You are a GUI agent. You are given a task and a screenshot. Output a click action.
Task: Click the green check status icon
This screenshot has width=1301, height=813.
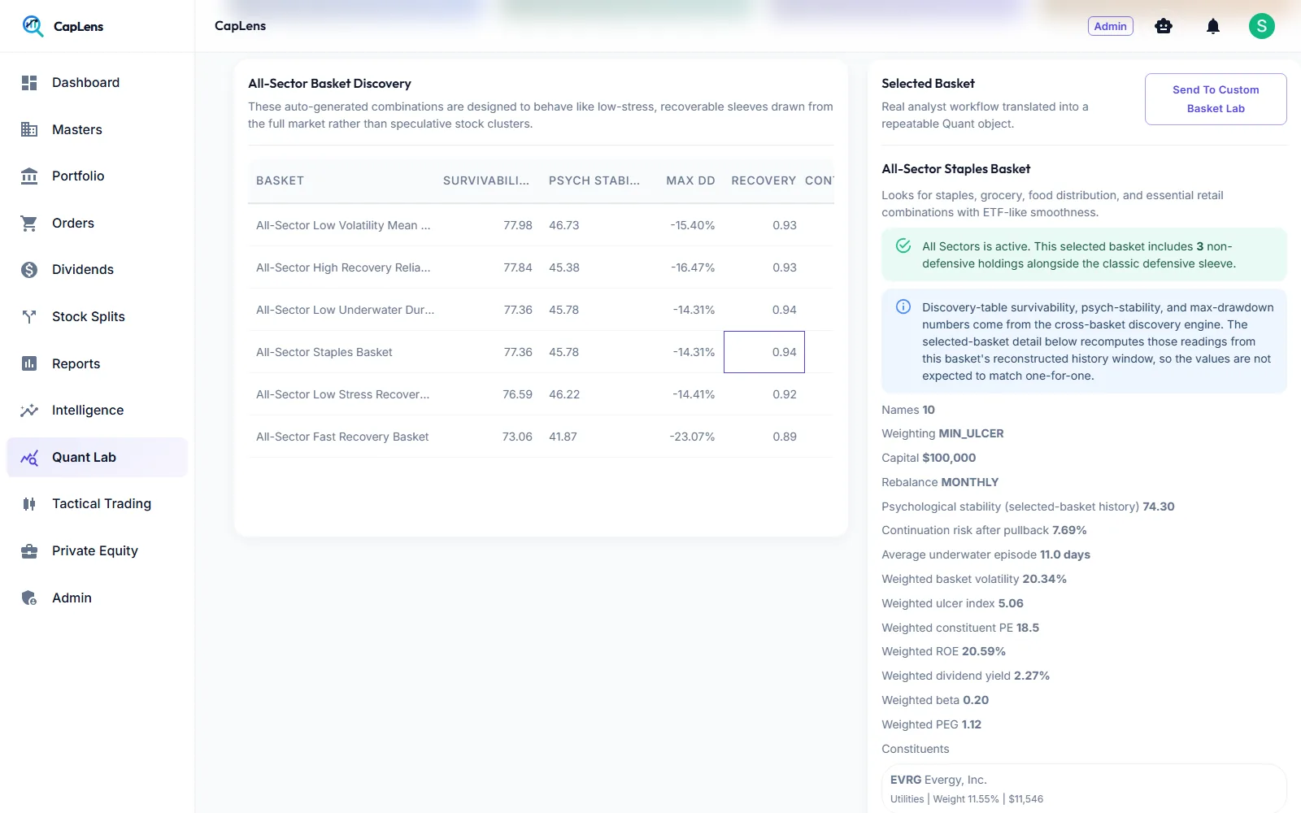tap(903, 246)
